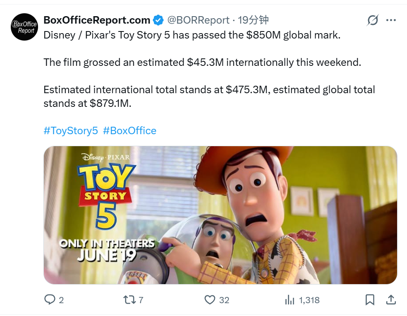407x316 pixels.
Task: Follow the #BoxOffice hashtag
Action: (129, 130)
